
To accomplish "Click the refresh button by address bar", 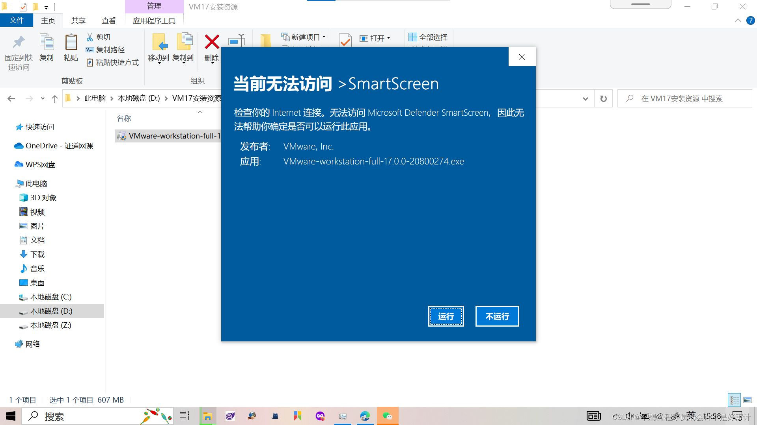I will click(x=603, y=99).
